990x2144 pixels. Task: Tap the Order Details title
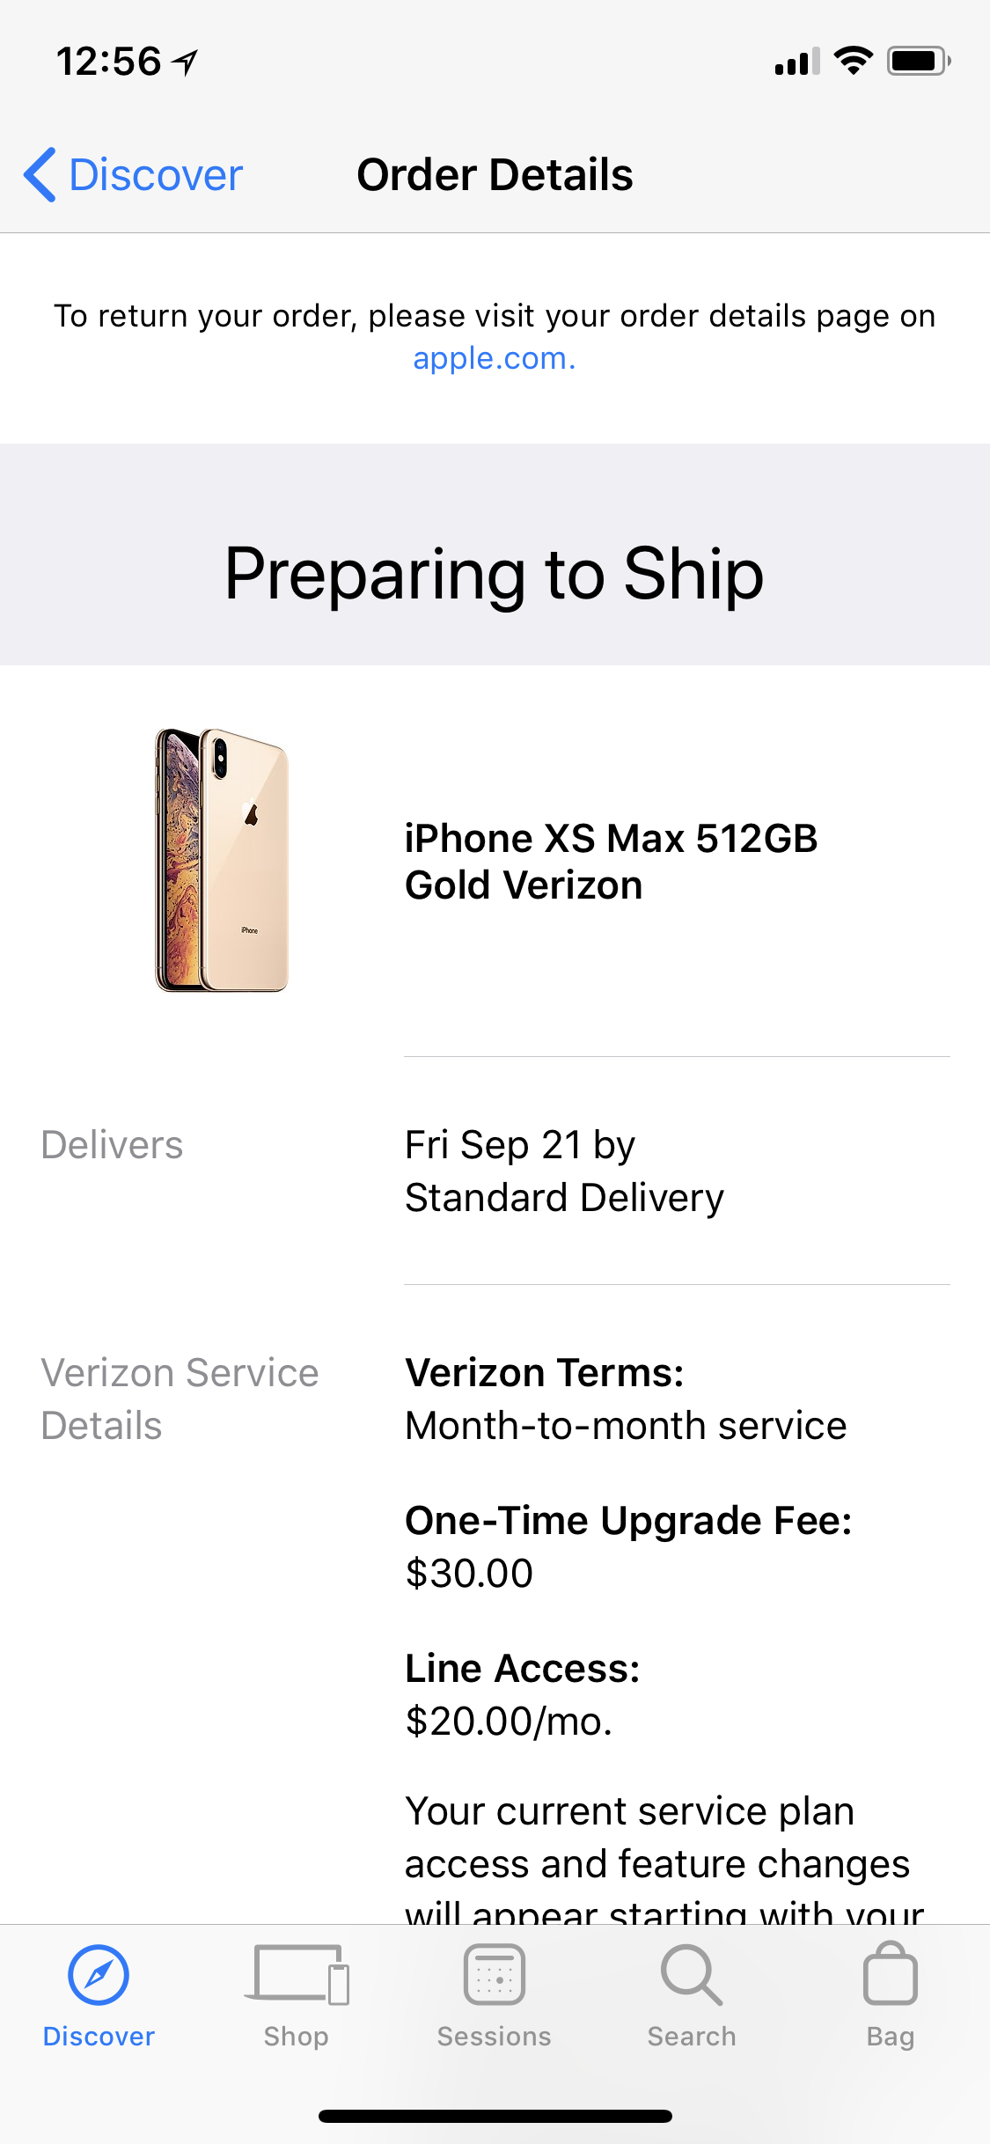click(495, 174)
